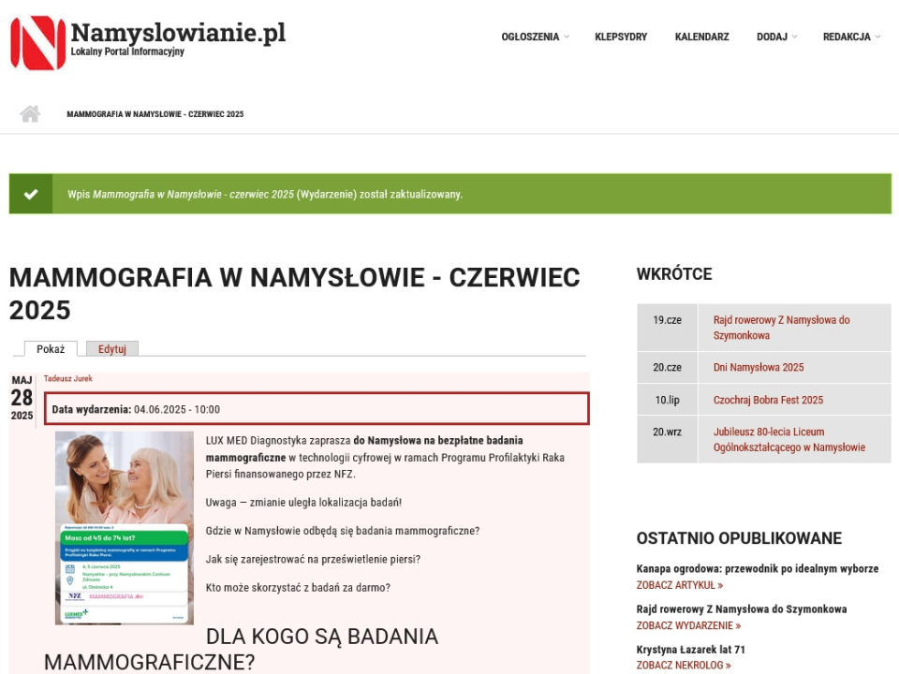Screen dimensions: 899x674
Task: Click the Namyslowianie.pl red N logo
Action: tap(37, 43)
